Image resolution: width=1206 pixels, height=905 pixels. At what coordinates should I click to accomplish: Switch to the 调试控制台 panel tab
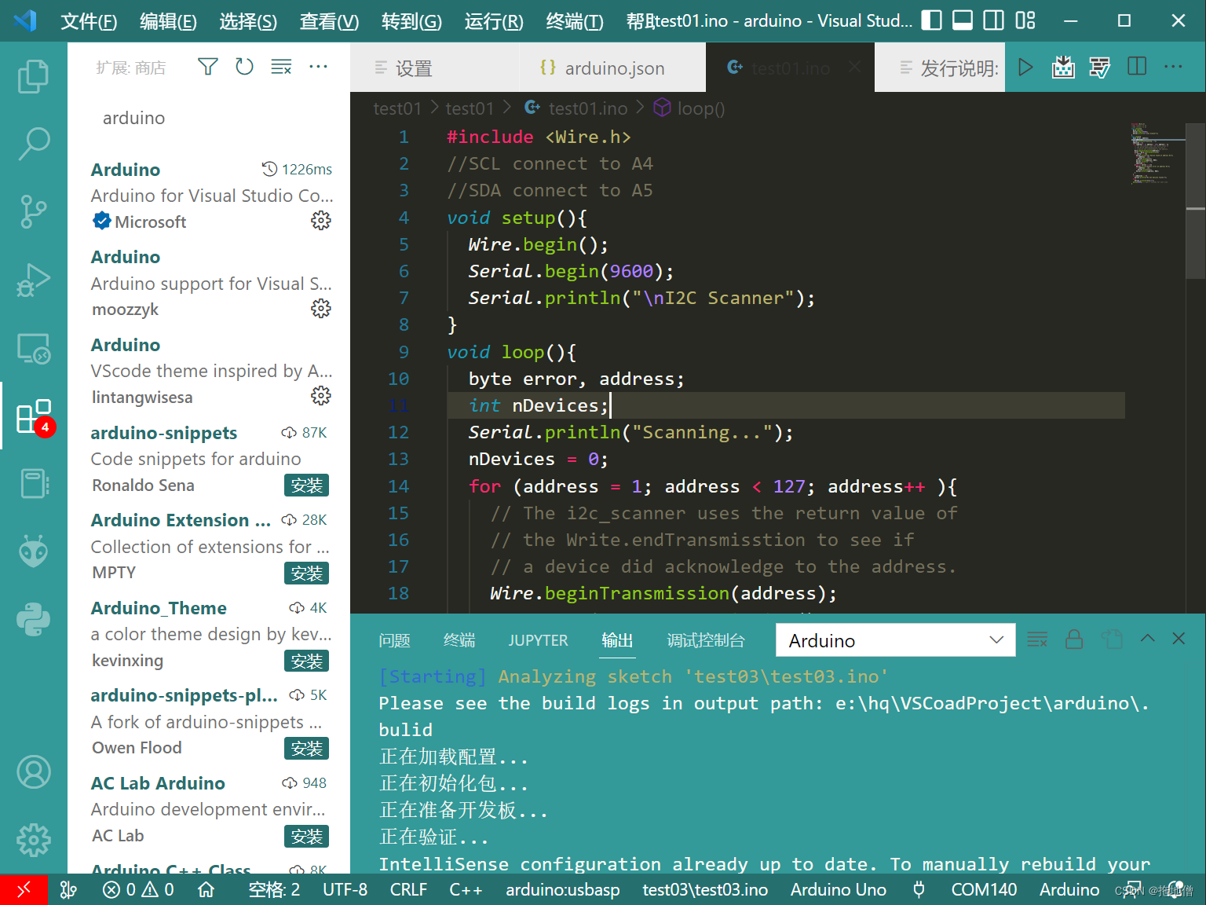[x=705, y=640]
